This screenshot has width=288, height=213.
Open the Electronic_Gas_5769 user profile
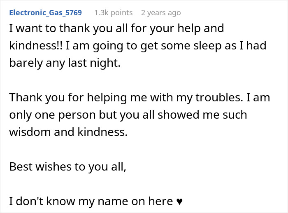[45, 13]
